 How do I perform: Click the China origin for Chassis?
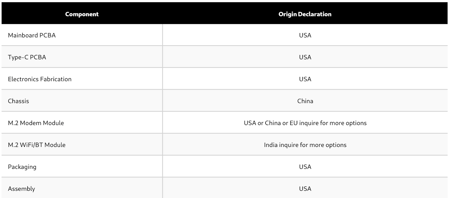pyautogui.click(x=305, y=101)
